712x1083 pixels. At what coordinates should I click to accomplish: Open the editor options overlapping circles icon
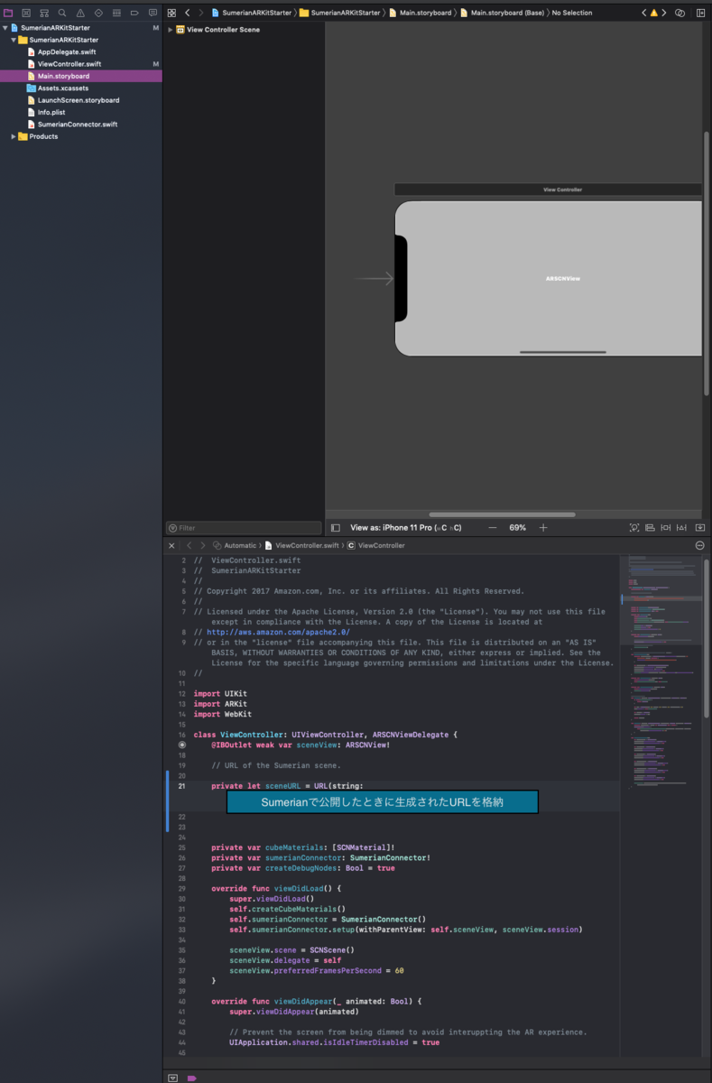click(x=680, y=13)
